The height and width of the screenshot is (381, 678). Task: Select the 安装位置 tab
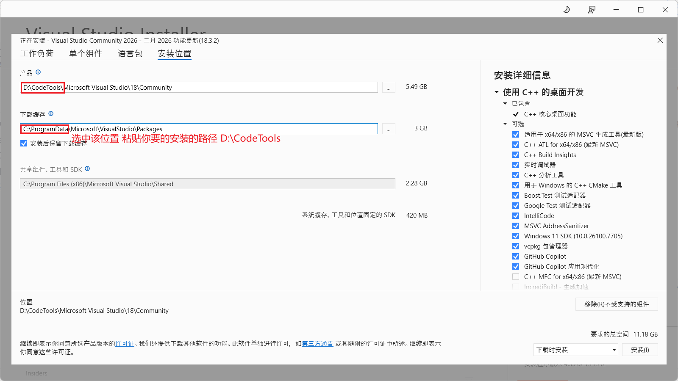click(175, 53)
